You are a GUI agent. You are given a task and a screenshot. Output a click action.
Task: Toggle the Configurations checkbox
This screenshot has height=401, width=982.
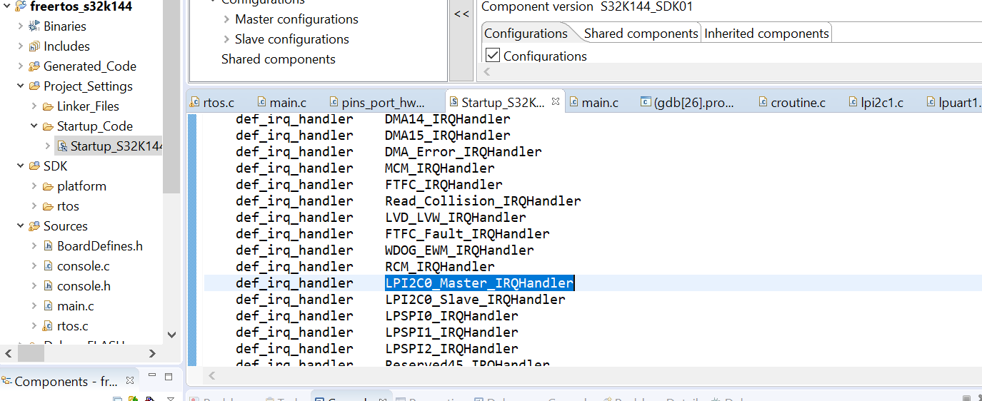point(492,56)
